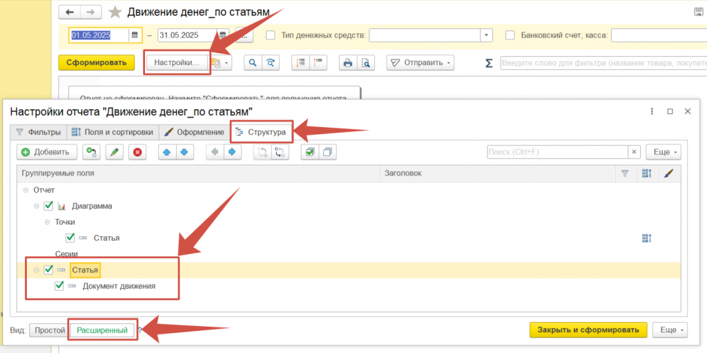Click the Закрыть и сформировать button
This screenshot has width=707, height=353.
click(x=588, y=330)
